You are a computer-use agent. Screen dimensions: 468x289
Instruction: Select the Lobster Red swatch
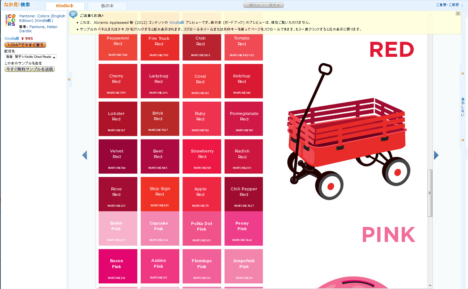pyautogui.click(x=118, y=119)
